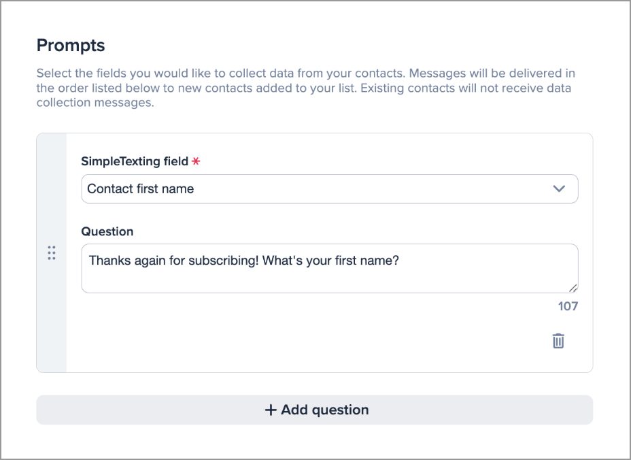Click the SimpleTexting field label
This screenshot has height=460, width=631.
(x=133, y=161)
